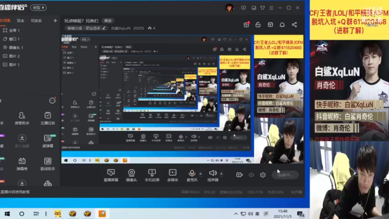Toggle the lock icon in header
Viewport: 389px width, 219px height.
(x=258, y=24)
